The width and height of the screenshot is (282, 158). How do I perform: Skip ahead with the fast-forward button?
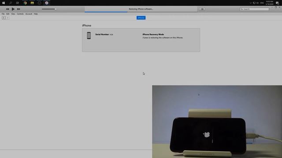(x=19, y=9)
